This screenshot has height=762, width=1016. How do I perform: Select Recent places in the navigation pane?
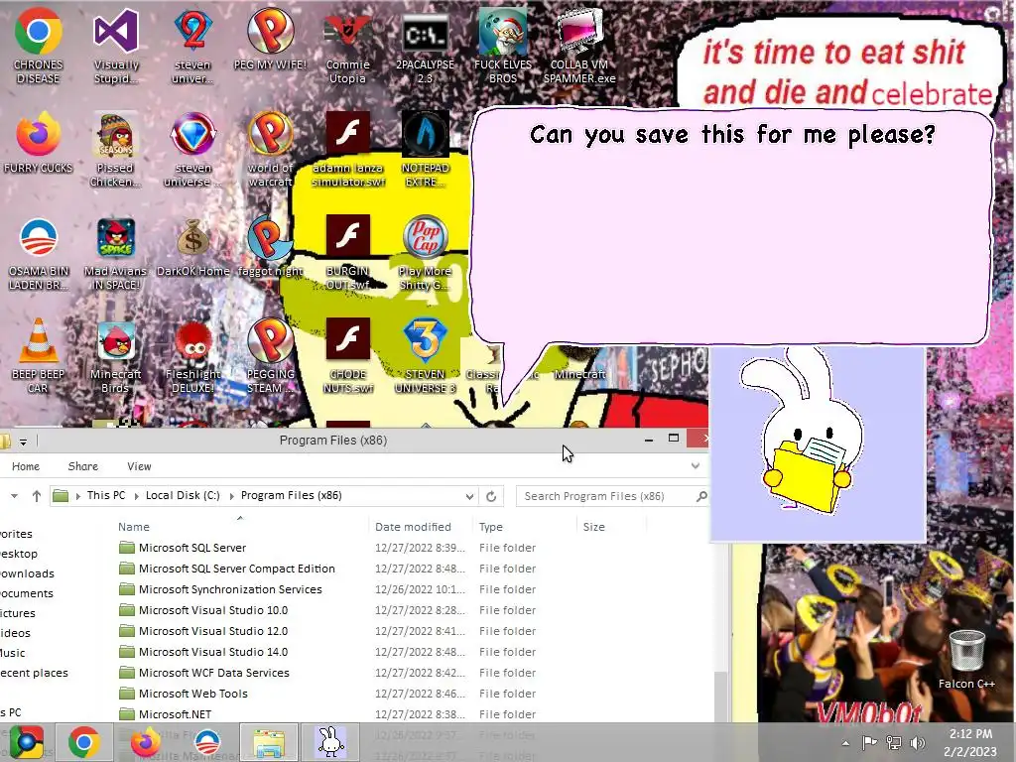pyautogui.click(x=34, y=673)
